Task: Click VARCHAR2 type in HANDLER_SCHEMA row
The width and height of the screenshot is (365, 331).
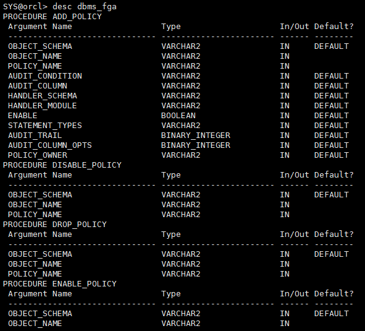Action: (x=181, y=96)
